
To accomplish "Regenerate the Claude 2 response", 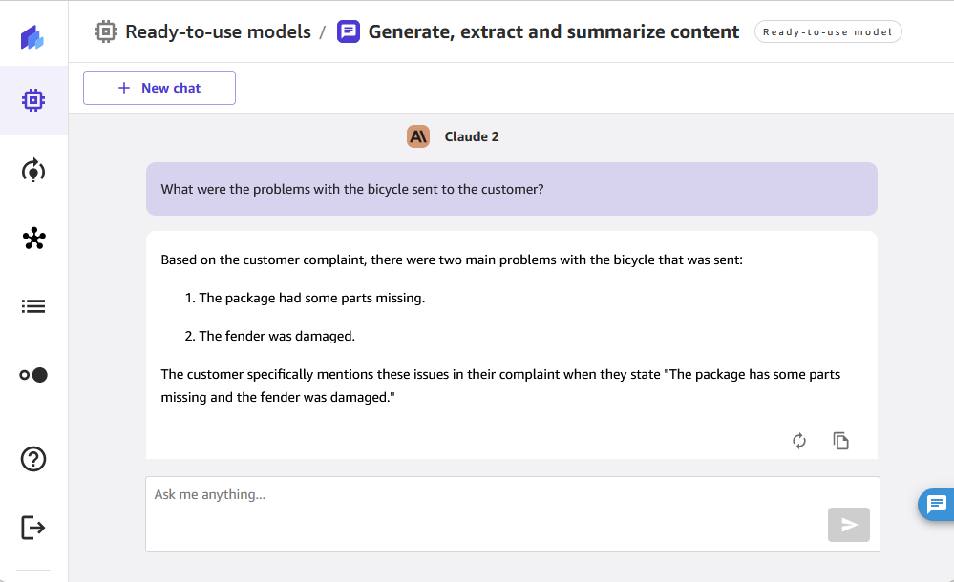I will point(799,441).
